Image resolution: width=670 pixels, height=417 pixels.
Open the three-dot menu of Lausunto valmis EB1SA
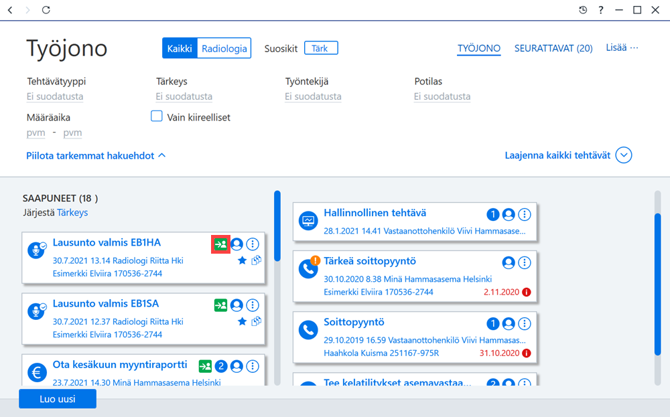(253, 305)
